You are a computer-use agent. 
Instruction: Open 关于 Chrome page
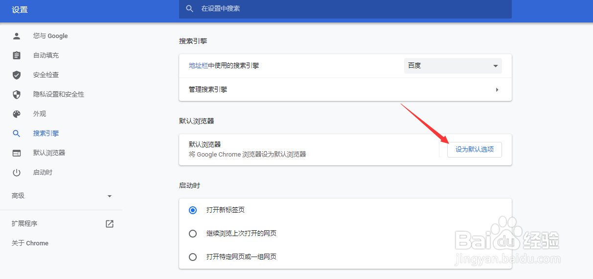coord(30,243)
